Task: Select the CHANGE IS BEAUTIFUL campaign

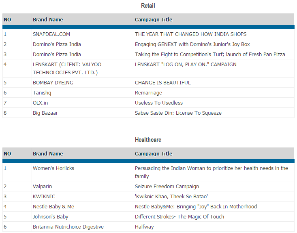Action: [x=163, y=83]
